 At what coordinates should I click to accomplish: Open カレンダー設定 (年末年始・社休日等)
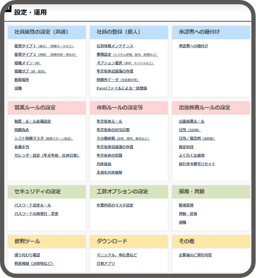(47, 155)
